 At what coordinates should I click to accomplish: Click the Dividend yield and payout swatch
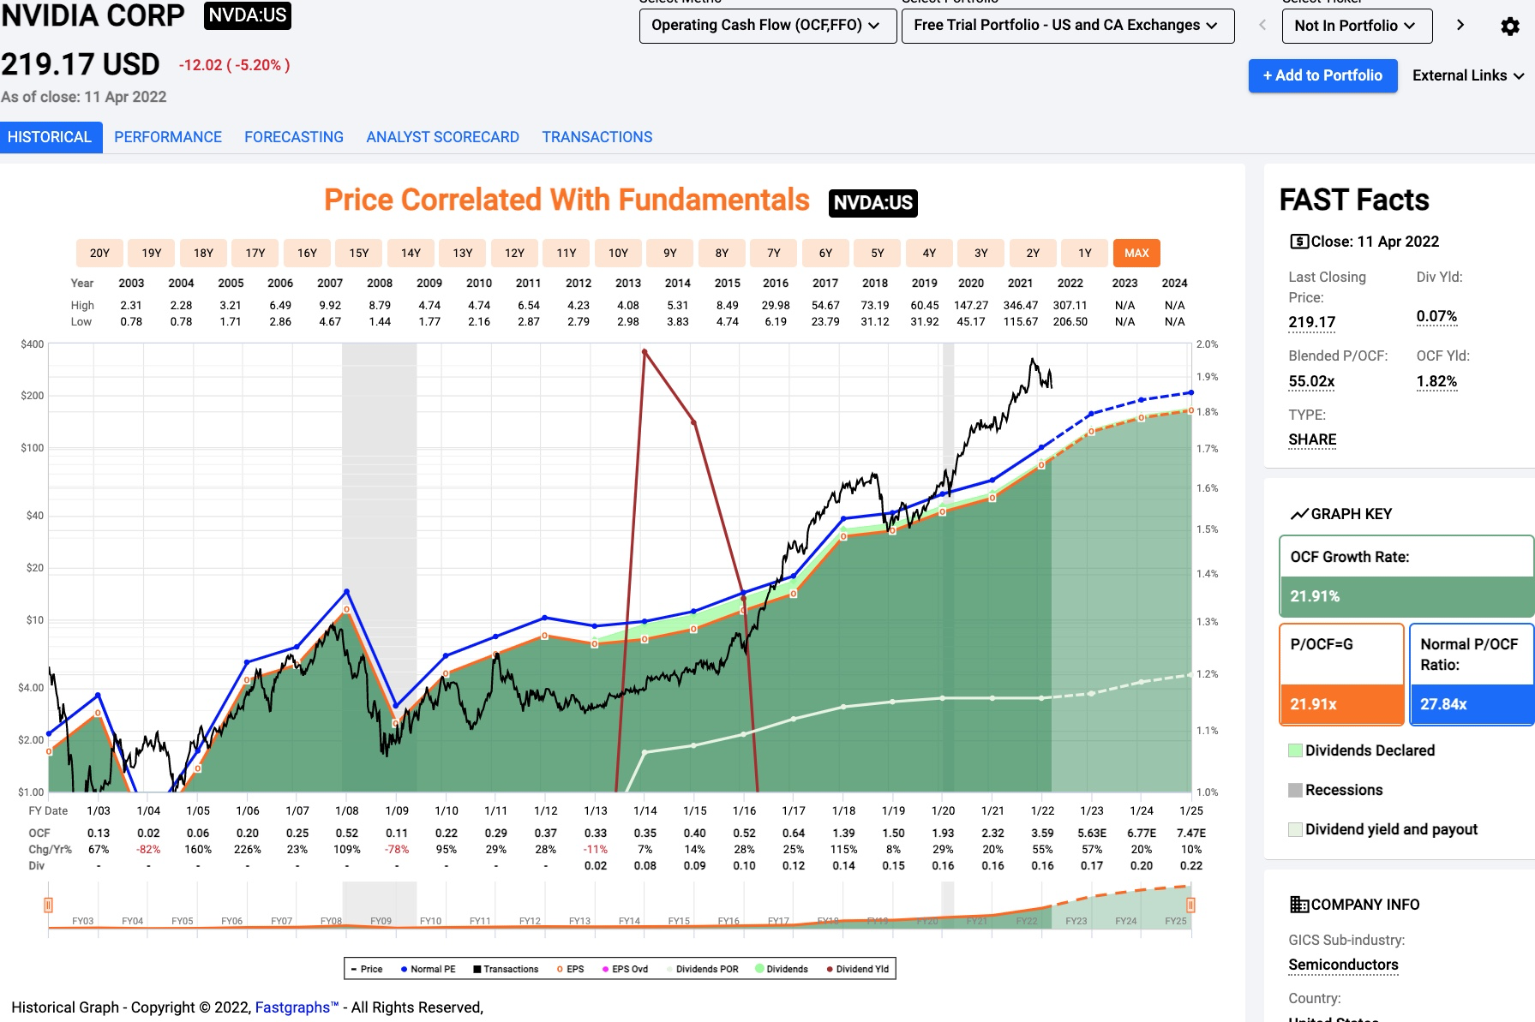[x=1295, y=829]
